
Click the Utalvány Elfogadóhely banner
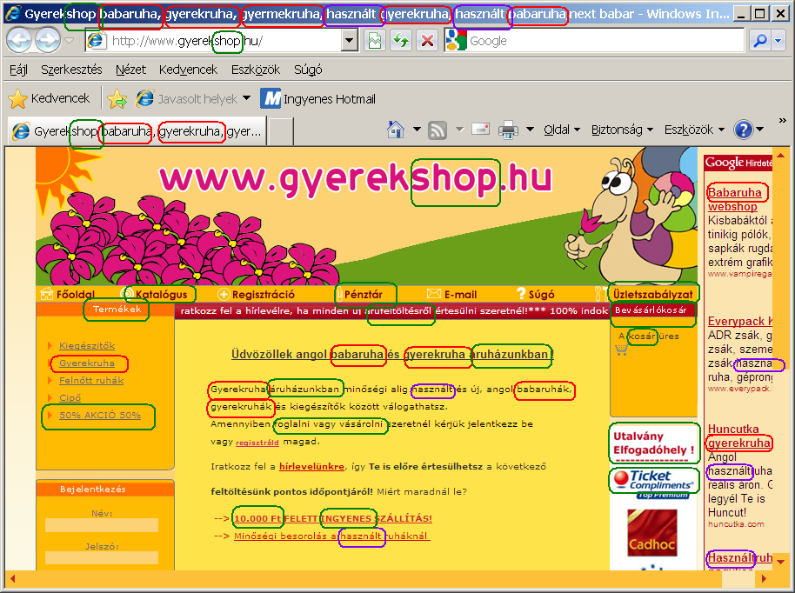653,443
